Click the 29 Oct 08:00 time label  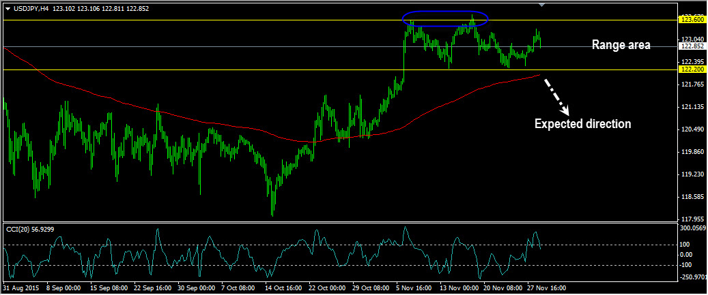pos(371,288)
